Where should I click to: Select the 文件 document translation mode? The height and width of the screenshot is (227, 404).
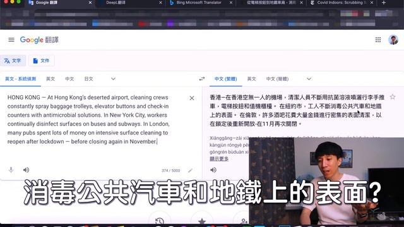(41, 61)
